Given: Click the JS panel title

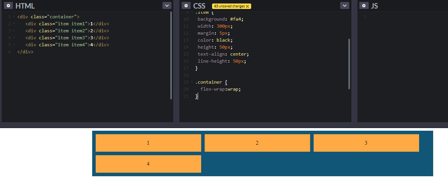Looking at the screenshot, I should coord(374,6).
